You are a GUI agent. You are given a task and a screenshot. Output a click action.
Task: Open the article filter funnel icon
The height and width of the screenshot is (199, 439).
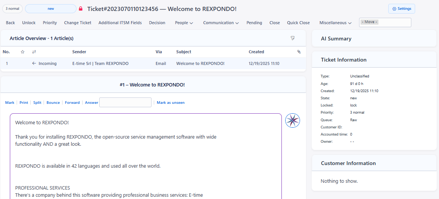[x=292, y=38]
